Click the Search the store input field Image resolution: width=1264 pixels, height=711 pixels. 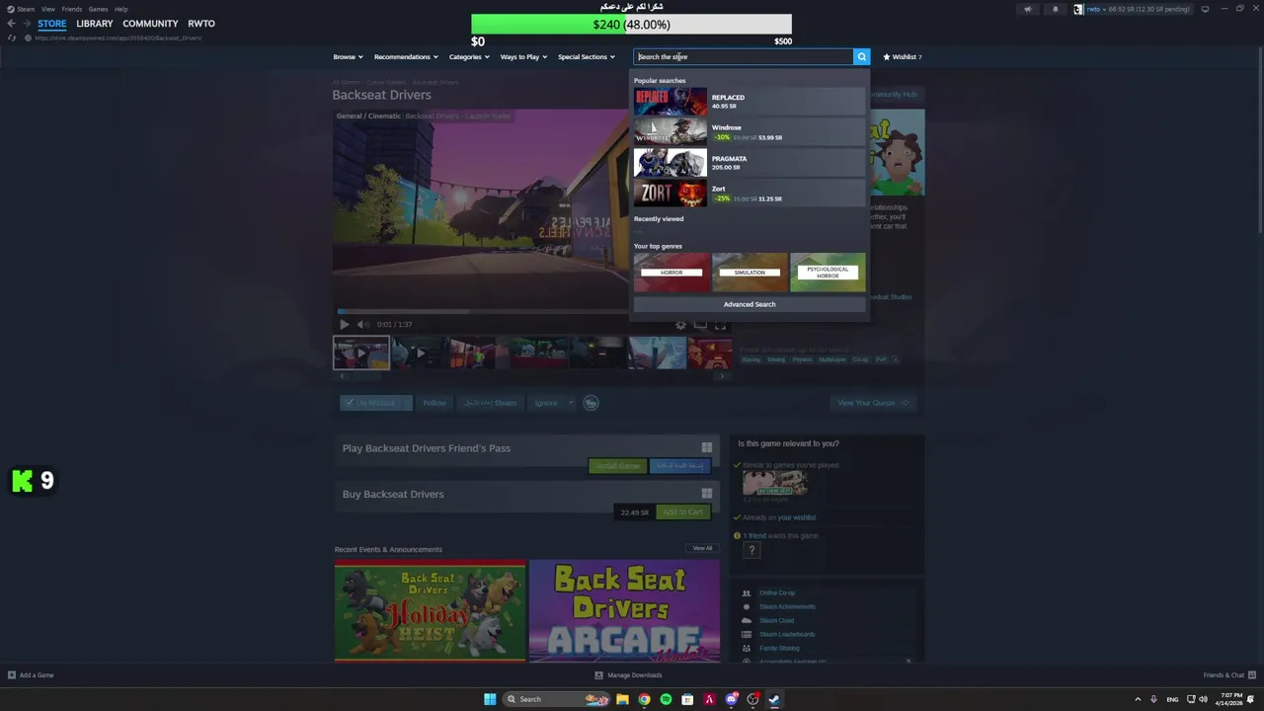pos(744,57)
